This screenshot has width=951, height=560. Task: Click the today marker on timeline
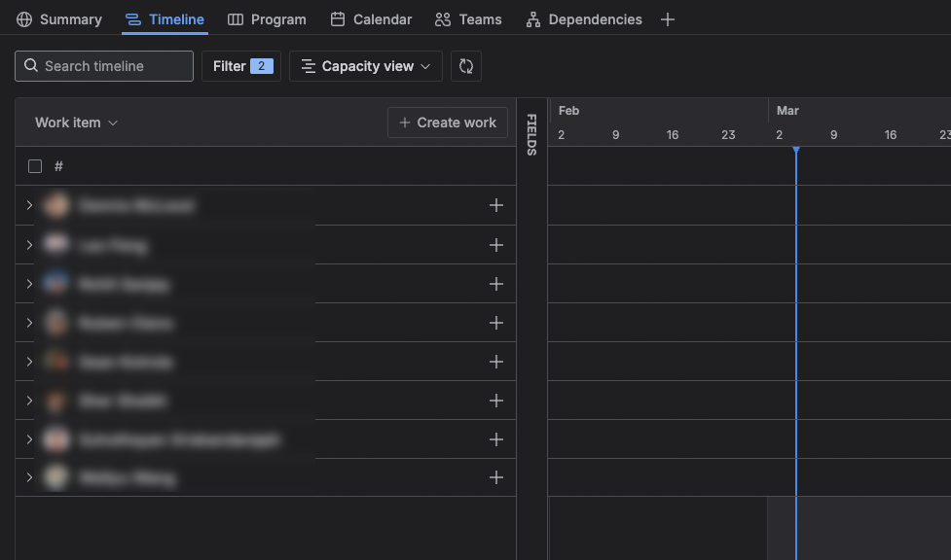795,150
